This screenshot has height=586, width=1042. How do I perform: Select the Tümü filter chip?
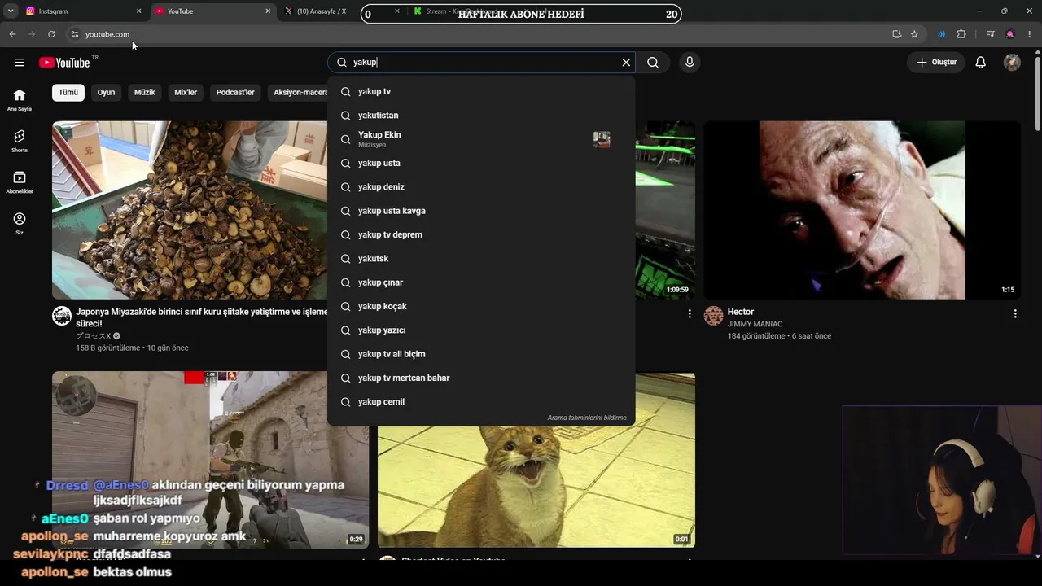68,93
